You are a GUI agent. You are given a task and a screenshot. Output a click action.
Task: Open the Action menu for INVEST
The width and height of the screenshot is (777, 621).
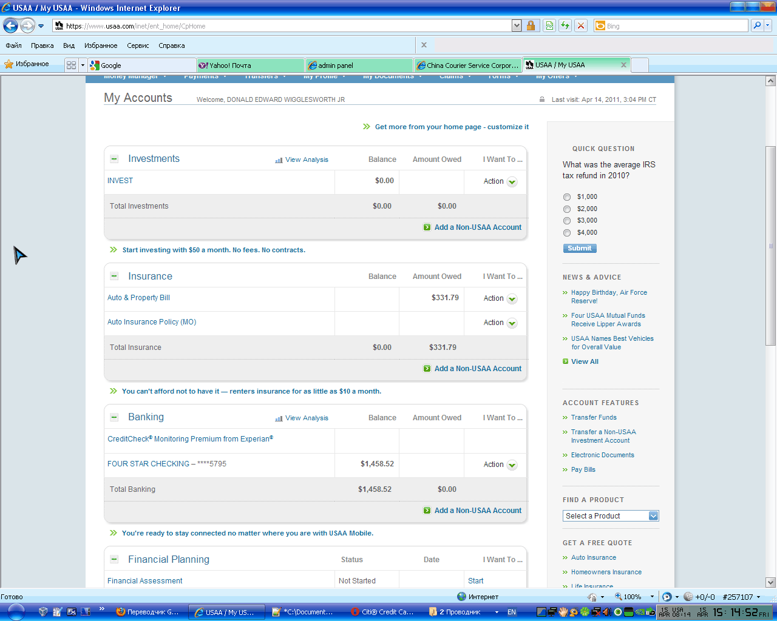pos(500,181)
